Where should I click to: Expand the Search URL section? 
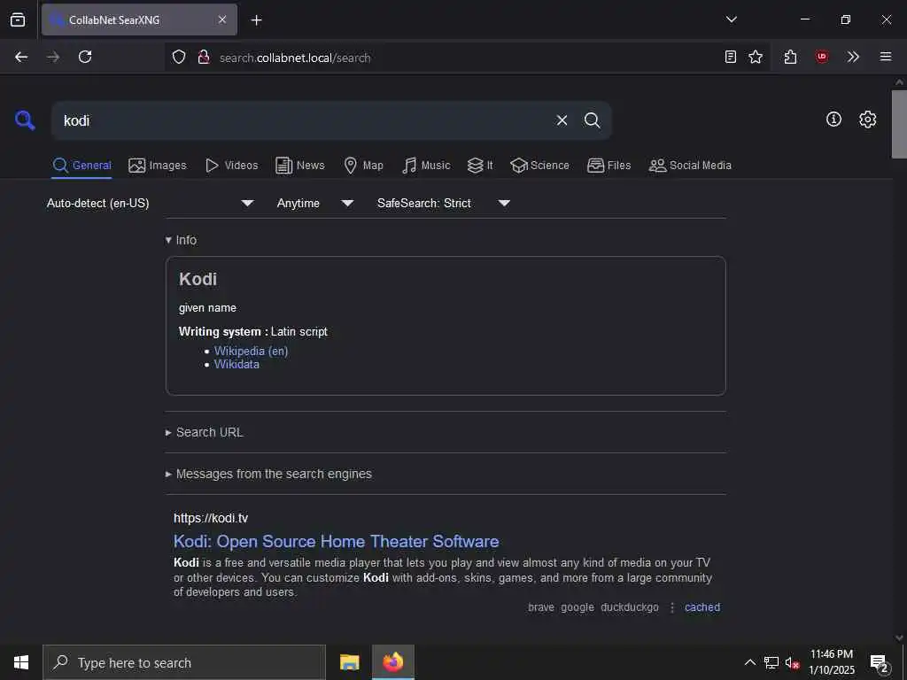(205, 432)
